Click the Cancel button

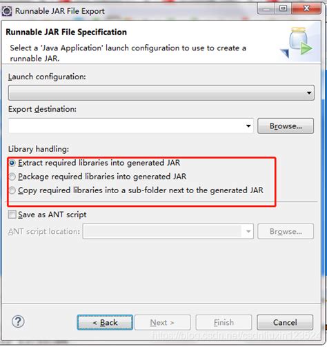click(285, 322)
